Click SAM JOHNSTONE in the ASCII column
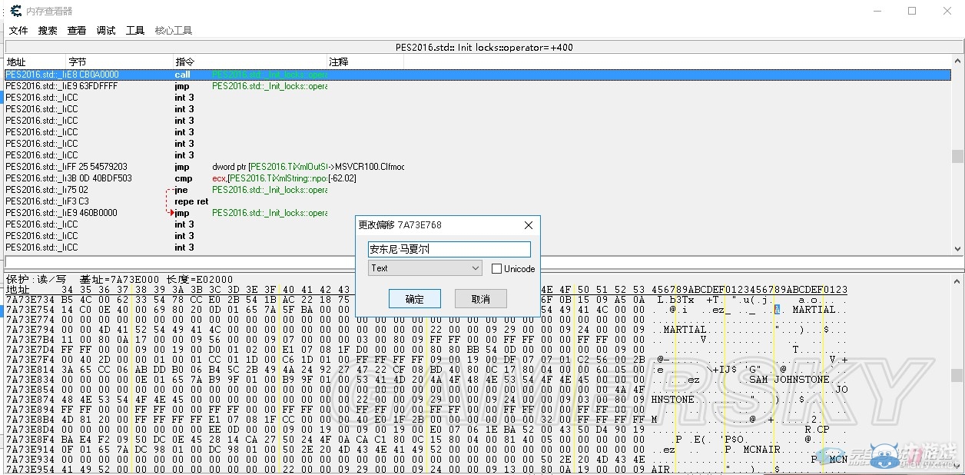This screenshot has width=965, height=475. coord(789,380)
